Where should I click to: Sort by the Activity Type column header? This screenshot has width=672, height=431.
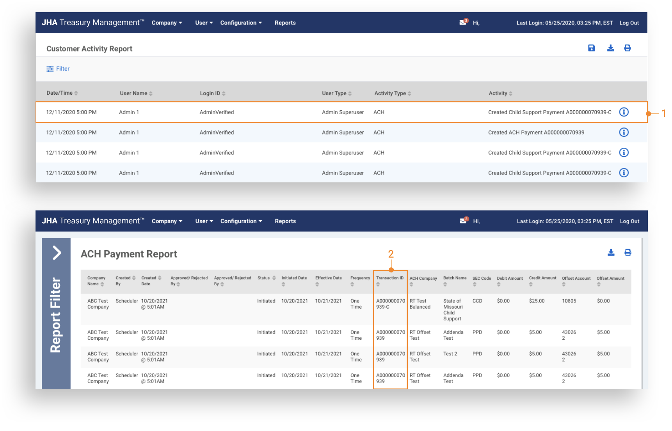pyautogui.click(x=392, y=94)
